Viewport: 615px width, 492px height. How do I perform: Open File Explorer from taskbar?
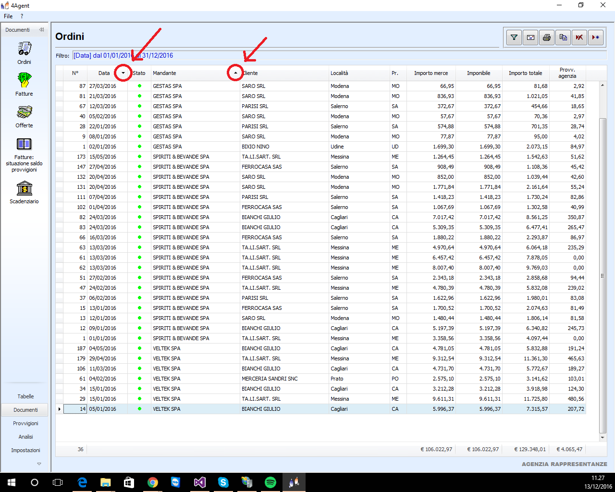tap(106, 482)
